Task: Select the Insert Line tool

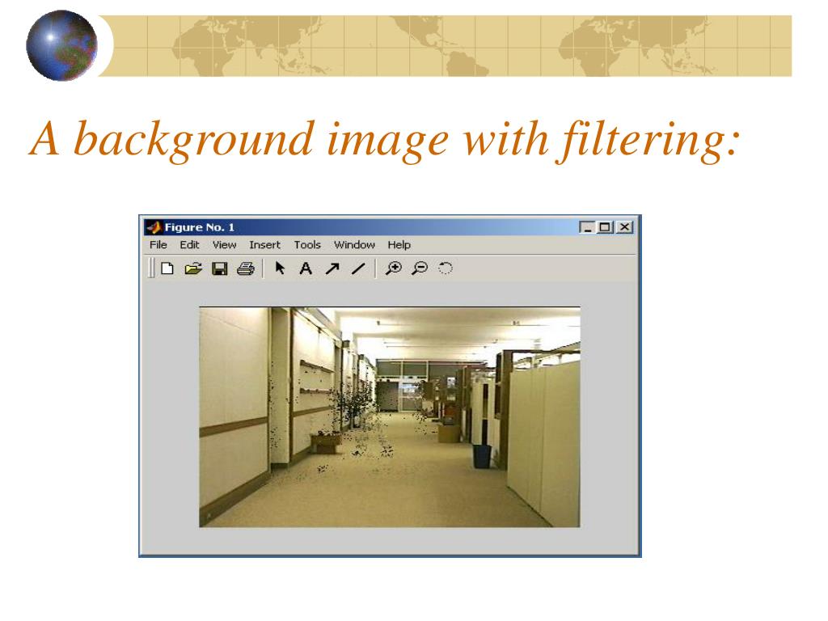Action: pos(358,268)
